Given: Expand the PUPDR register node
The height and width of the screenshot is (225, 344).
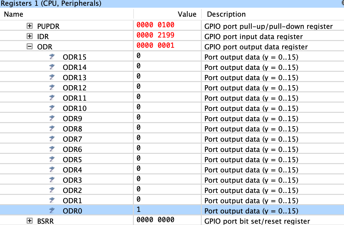Looking at the screenshot, I should point(29,26).
